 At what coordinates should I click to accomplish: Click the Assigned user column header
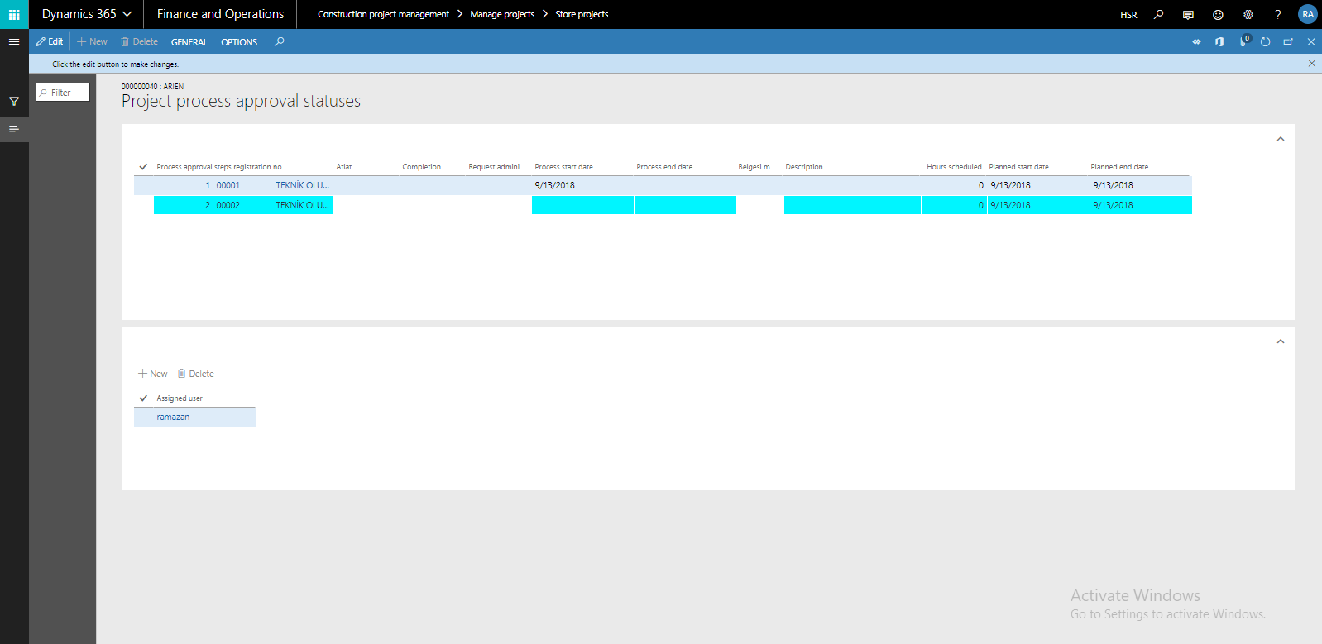180,398
